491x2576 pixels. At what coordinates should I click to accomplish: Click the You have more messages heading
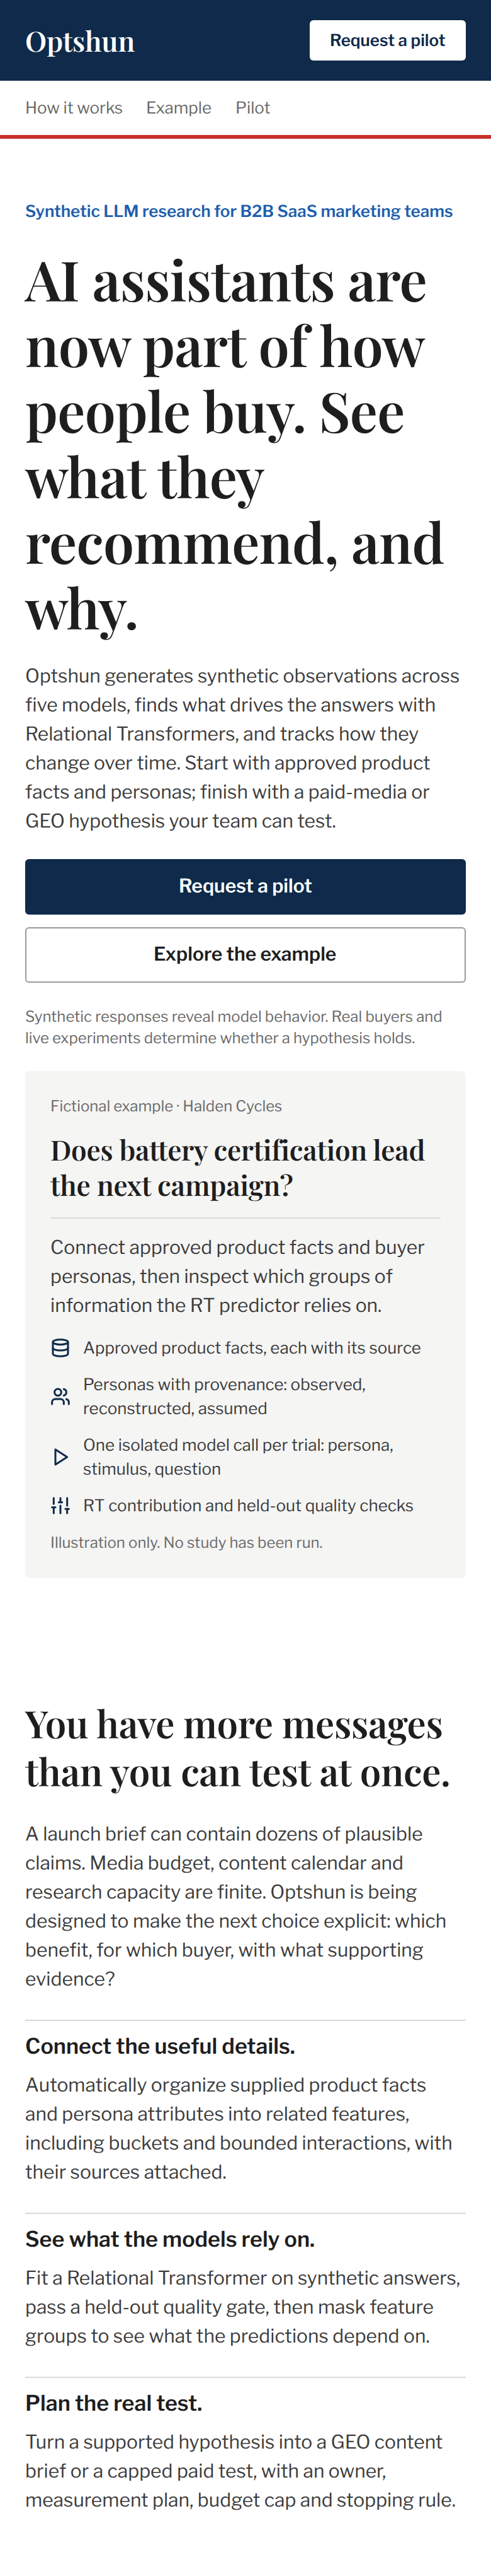(x=237, y=1748)
